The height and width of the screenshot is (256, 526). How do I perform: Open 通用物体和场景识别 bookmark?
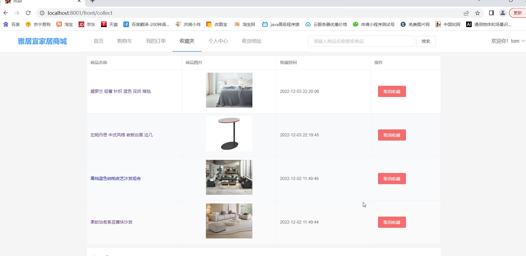[489, 24]
